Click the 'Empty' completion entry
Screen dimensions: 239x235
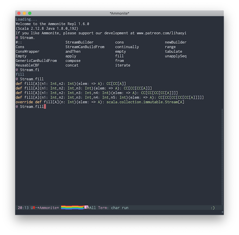tap(21, 56)
